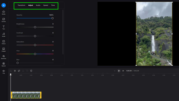Skip to the start of the video
The image size is (179, 101).
click(115, 71)
